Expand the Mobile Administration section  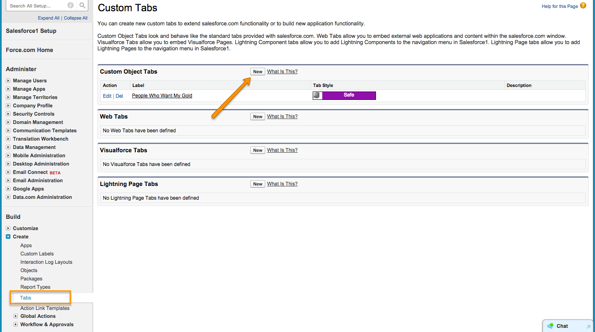click(x=8, y=156)
